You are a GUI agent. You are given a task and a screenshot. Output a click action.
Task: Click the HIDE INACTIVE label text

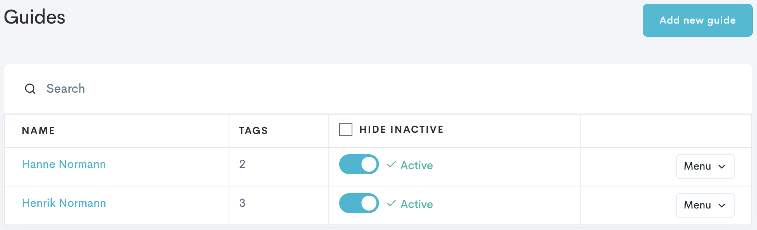(x=401, y=129)
